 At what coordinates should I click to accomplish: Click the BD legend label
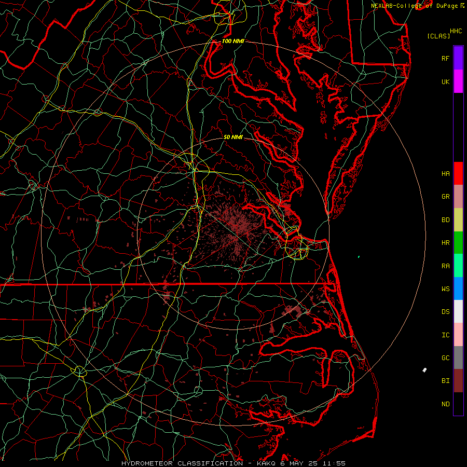(445, 220)
